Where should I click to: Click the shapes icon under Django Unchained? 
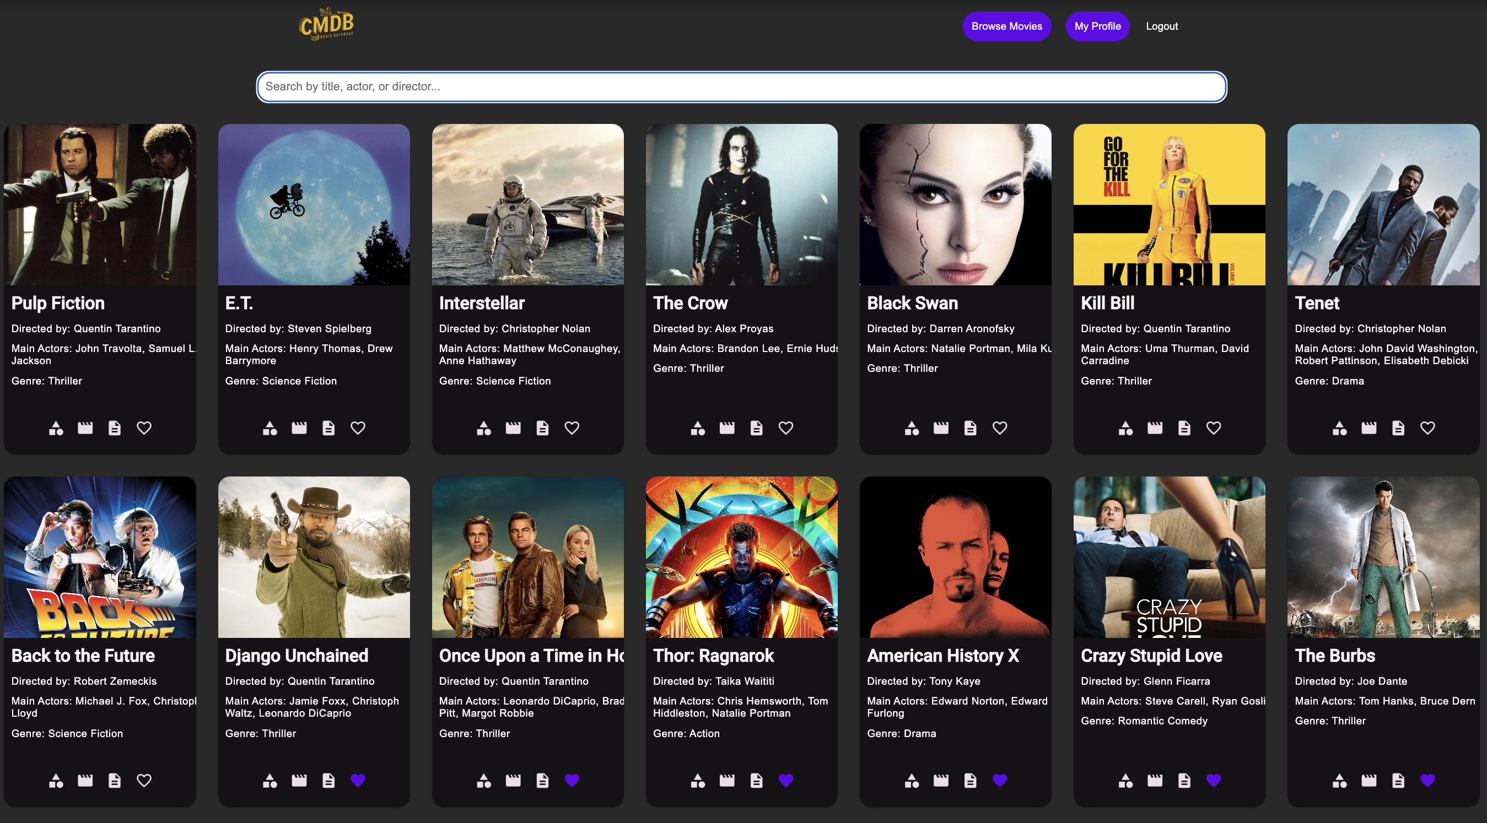270,780
